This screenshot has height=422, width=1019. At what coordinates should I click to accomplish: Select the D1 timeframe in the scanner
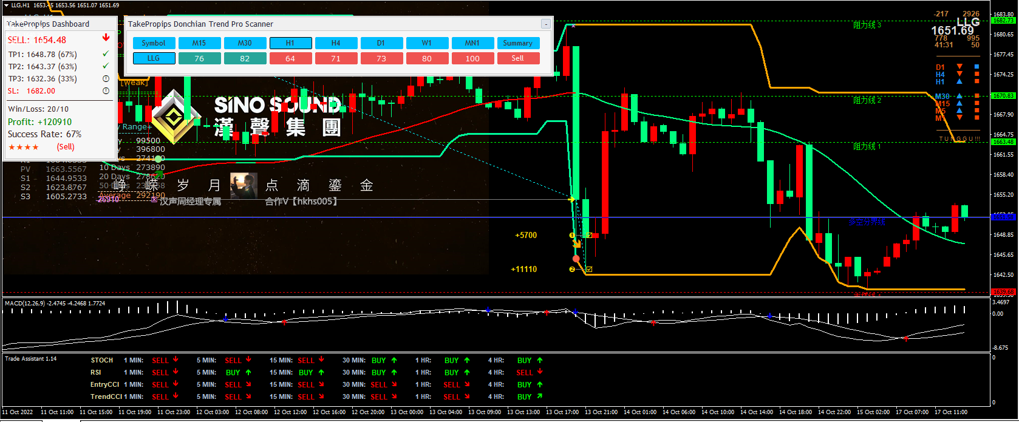[381, 43]
